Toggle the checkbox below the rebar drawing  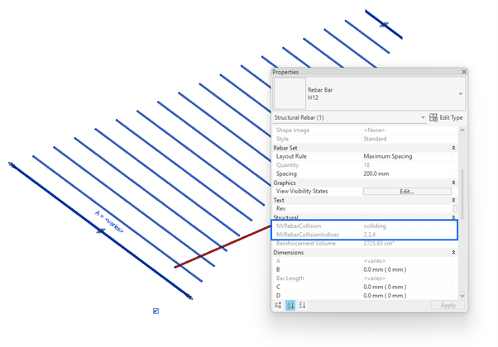tap(156, 311)
